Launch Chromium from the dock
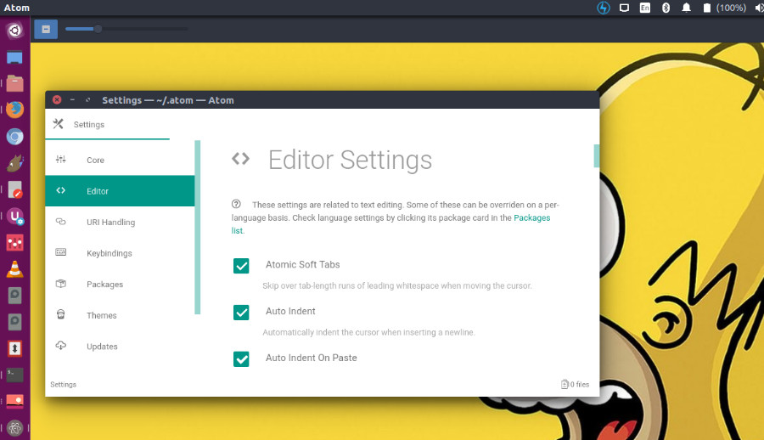 [x=14, y=137]
